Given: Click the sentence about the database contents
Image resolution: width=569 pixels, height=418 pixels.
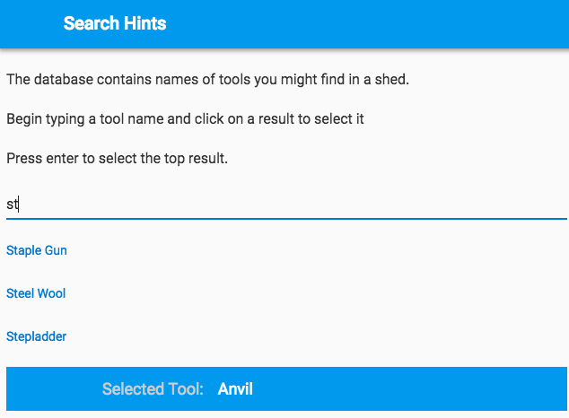Looking at the screenshot, I should tap(207, 79).
